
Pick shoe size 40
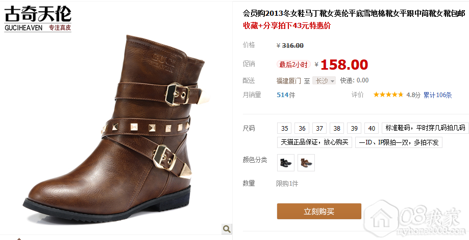tap(372, 128)
